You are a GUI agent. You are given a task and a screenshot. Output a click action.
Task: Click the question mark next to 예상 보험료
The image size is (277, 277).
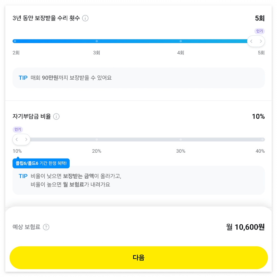46,227
